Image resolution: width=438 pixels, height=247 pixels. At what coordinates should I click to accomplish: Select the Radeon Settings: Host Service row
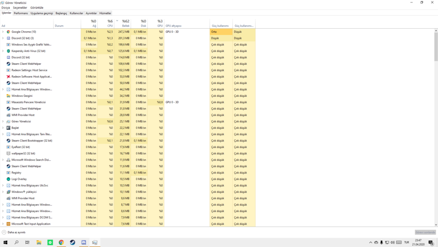pos(128,70)
